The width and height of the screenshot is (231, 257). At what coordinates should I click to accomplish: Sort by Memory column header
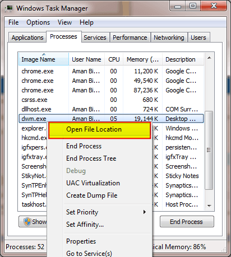[142, 59]
